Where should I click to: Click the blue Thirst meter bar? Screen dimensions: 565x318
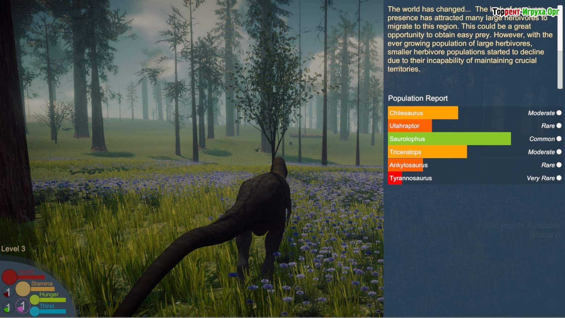coord(53,311)
